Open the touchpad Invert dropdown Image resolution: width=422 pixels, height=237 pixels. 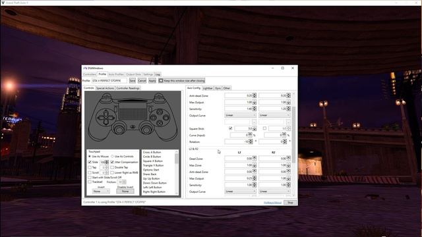point(101,191)
